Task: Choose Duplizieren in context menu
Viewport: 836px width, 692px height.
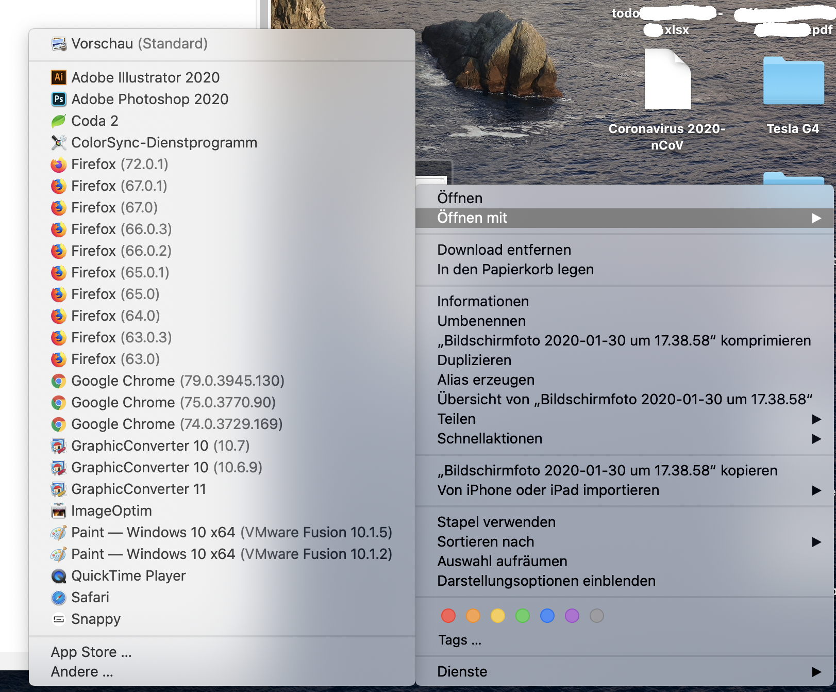Action: coord(625,360)
